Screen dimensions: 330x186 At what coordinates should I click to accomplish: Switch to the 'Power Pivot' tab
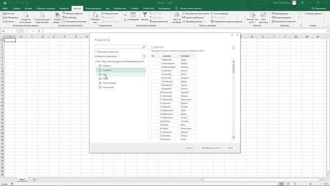148,8
